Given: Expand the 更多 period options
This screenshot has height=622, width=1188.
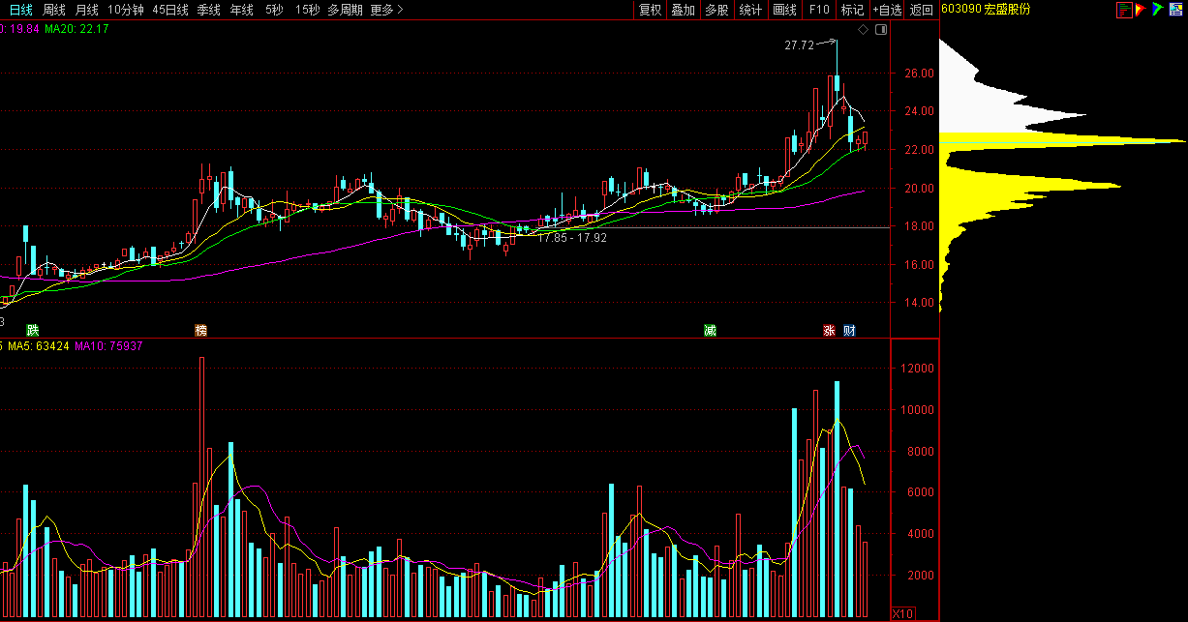Looking at the screenshot, I should coord(387,10).
